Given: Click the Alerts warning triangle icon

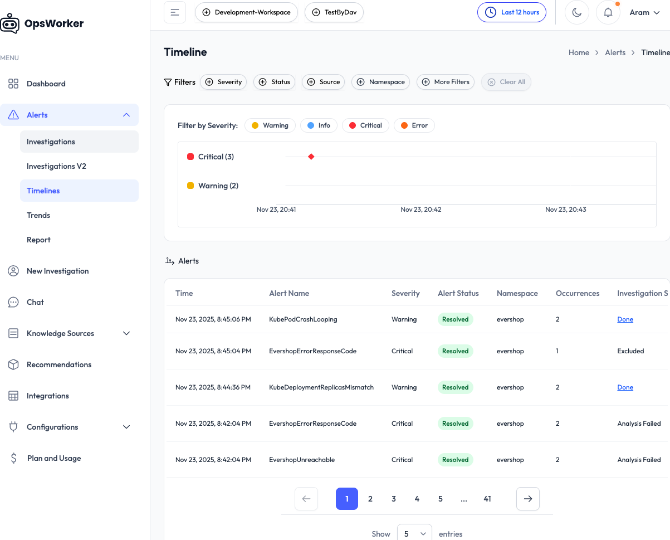Looking at the screenshot, I should click(x=13, y=115).
